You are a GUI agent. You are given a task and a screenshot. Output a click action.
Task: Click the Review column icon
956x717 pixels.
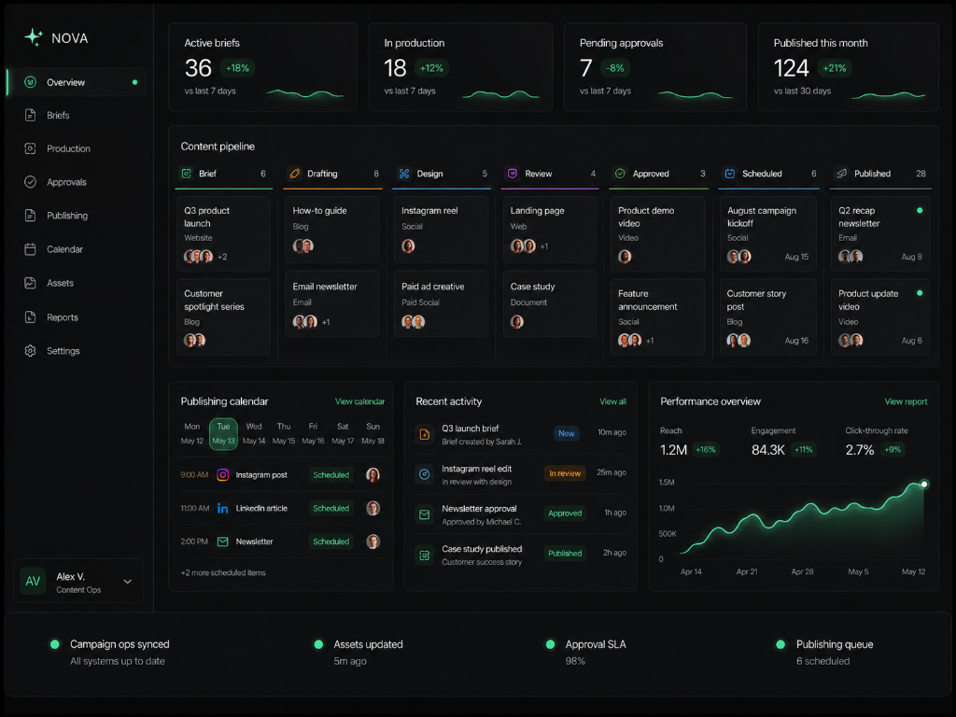[513, 174]
